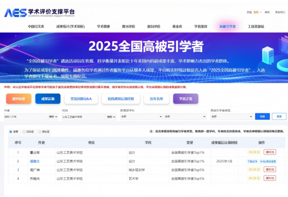Open match-mode dropdown beside author field

(x=53, y=117)
